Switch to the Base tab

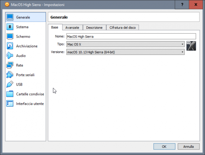(x=55, y=27)
